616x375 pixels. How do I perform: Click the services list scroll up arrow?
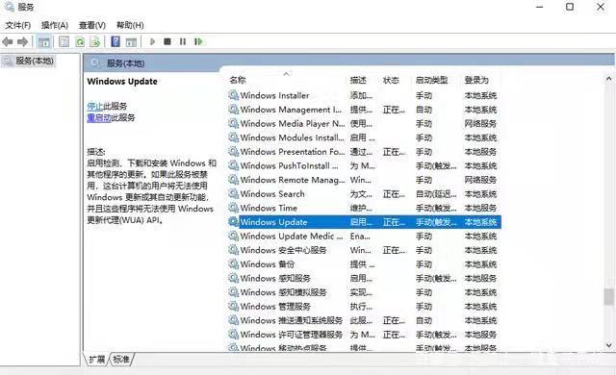(x=609, y=79)
